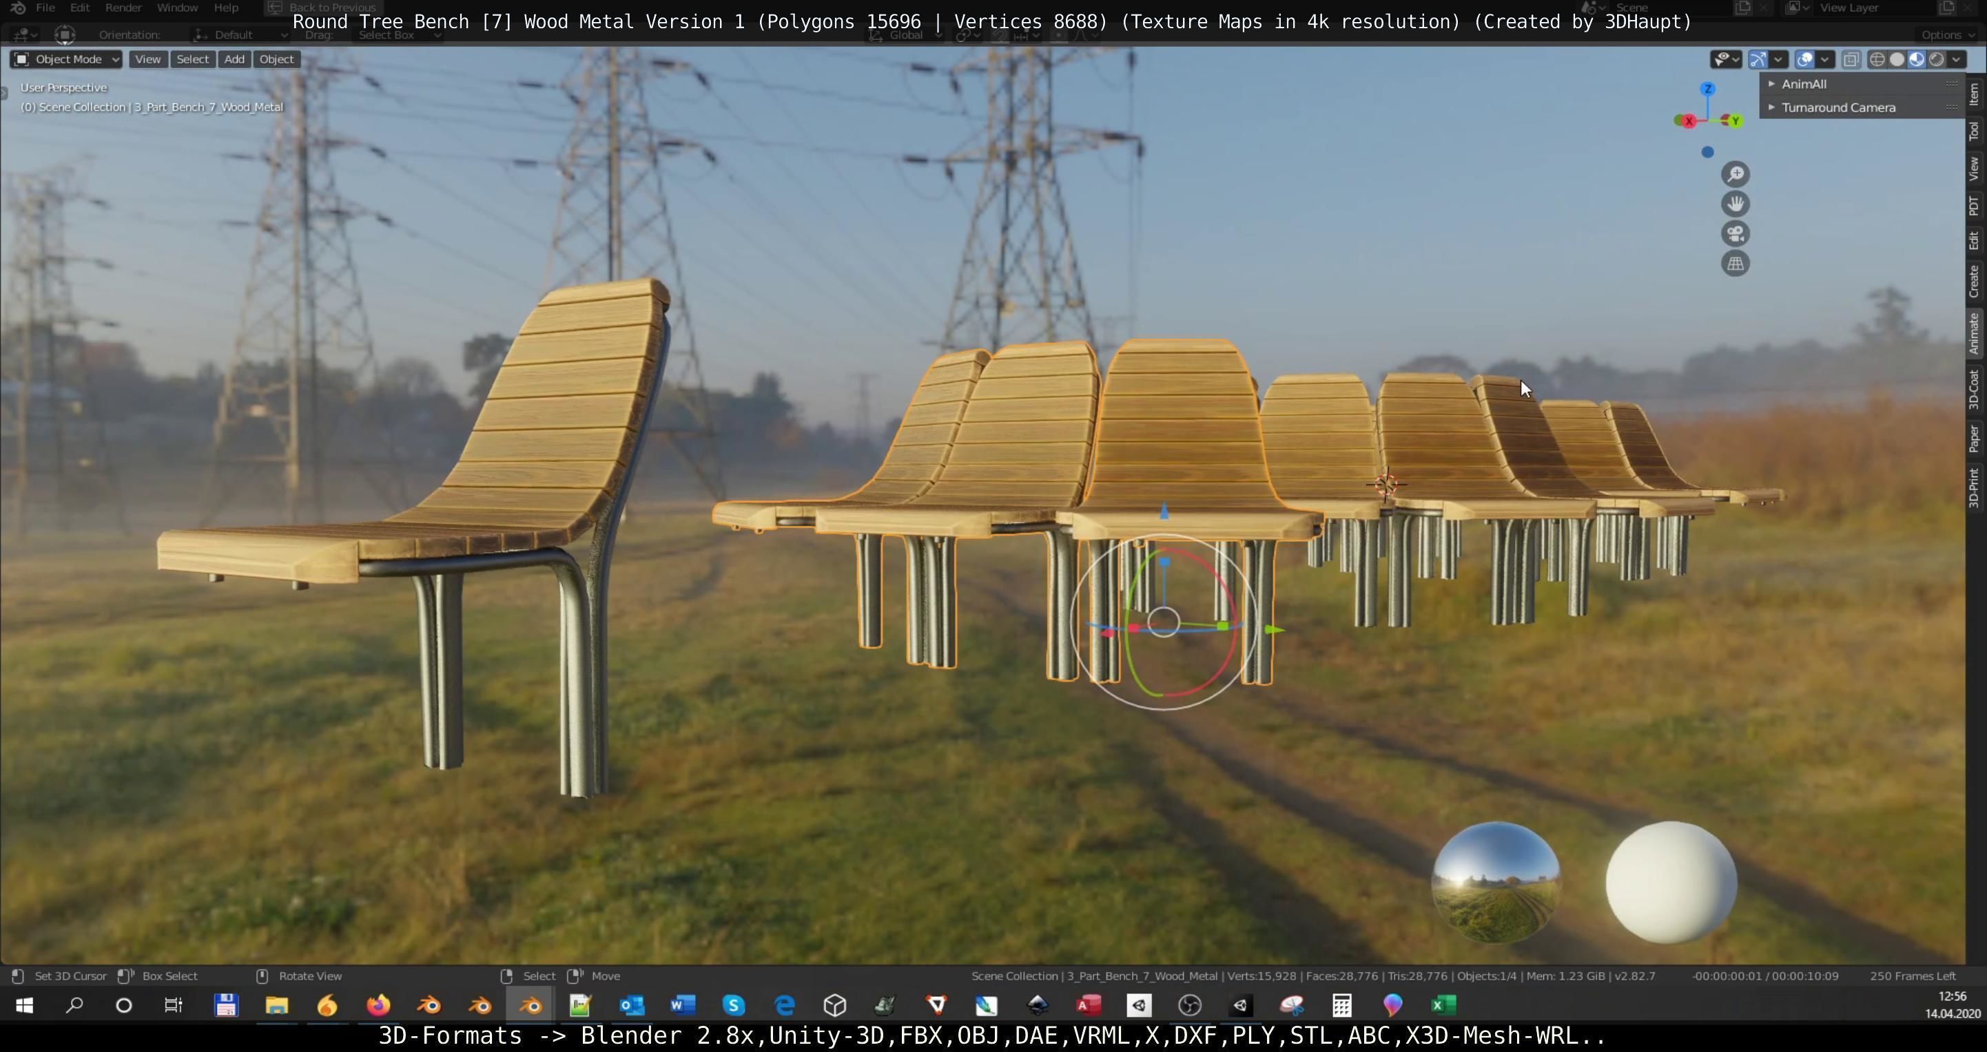Switch perspective/orthographic with grid icon
The image size is (1987, 1052).
pyautogui.click(x=1735, y=264)
